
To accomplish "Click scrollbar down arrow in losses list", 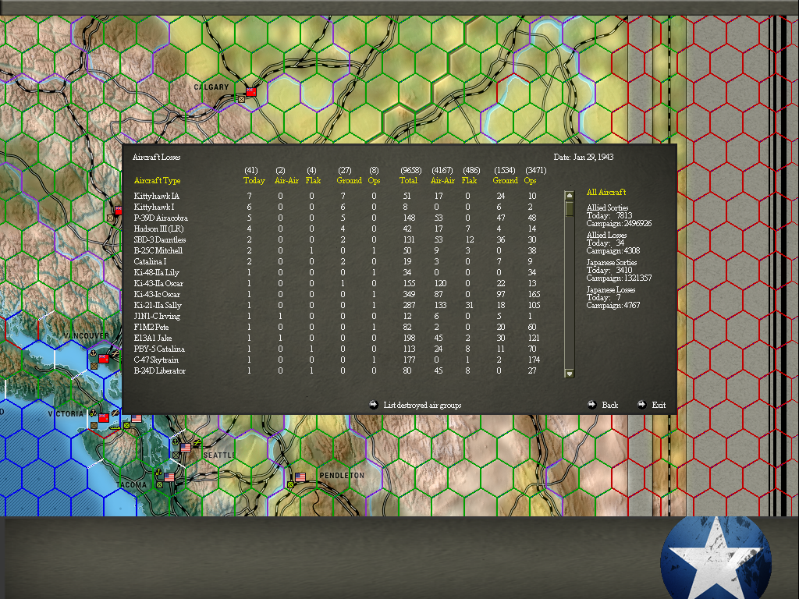I will pos(569,373).
